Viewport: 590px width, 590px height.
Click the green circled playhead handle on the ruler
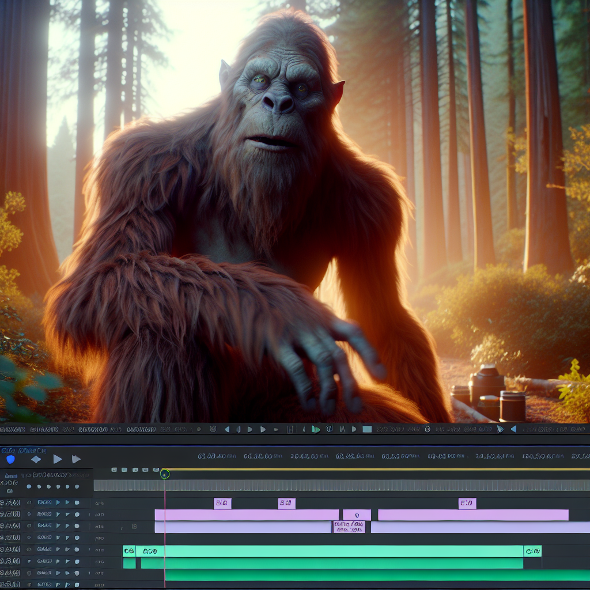tap(165, 474)
